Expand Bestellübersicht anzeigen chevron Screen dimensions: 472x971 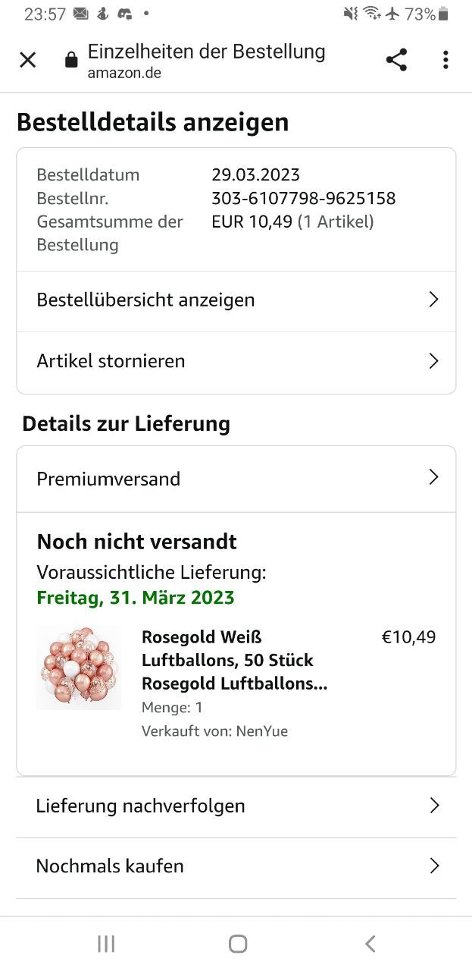(433, 300)
